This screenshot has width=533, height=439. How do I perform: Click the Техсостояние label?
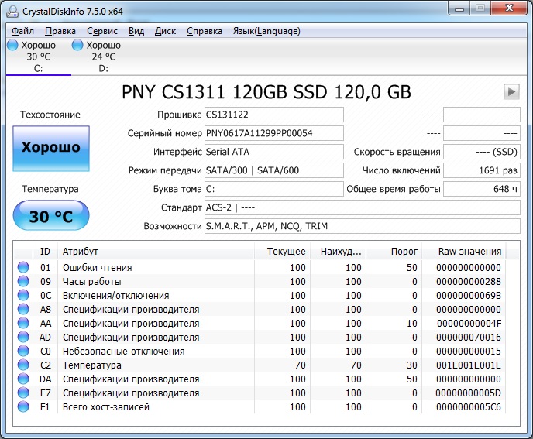point(50,115)
